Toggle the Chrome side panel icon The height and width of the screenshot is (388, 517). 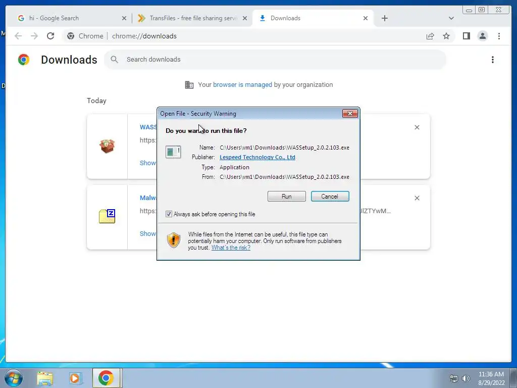click(466, 36)
